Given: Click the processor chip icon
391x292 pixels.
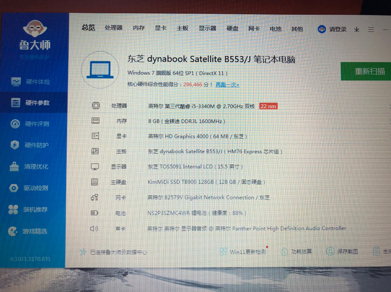Looking at the screenshot, I should [96, 106].
